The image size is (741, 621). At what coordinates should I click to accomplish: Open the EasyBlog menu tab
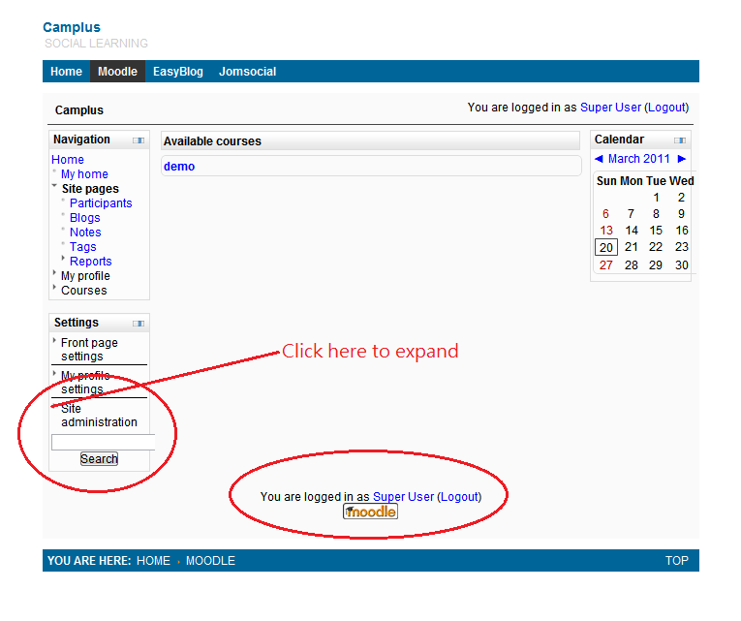point(178,72)
